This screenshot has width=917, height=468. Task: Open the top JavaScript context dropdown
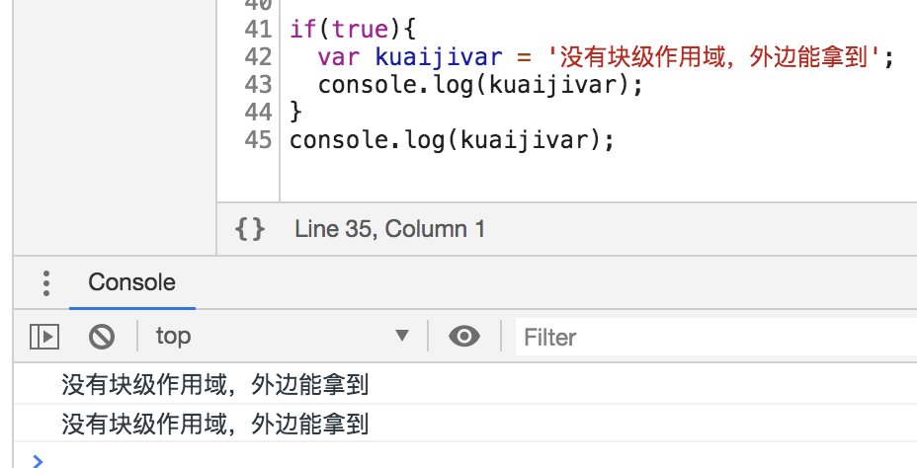282,337
